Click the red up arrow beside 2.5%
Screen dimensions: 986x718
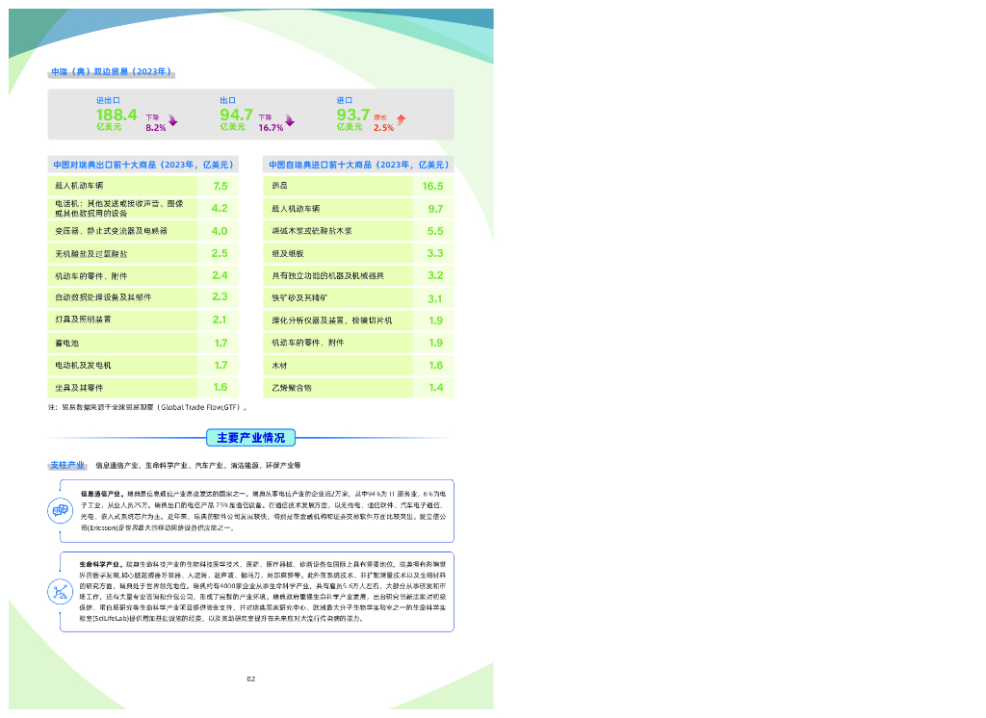pyautogui.click(x=402, y=119)
